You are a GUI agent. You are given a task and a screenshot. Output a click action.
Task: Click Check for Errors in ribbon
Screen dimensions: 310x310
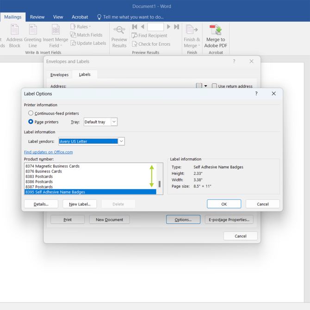point(151,44)
